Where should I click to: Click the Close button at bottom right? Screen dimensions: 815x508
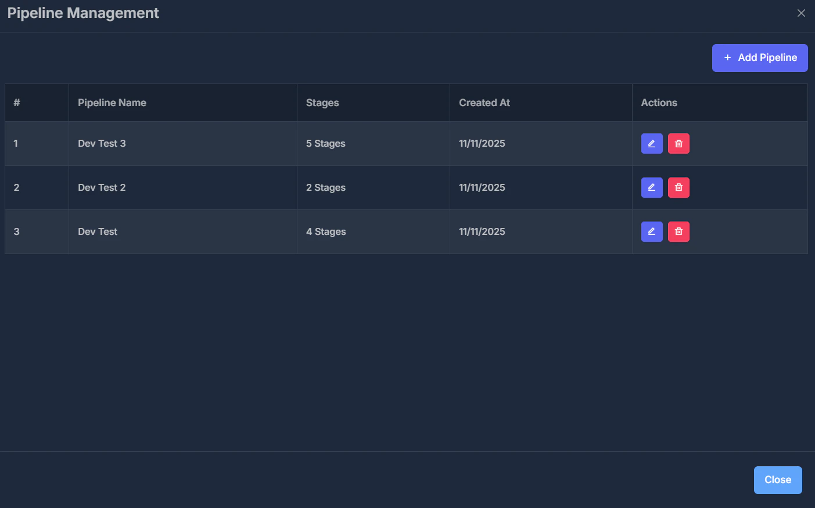click(778, 480)
